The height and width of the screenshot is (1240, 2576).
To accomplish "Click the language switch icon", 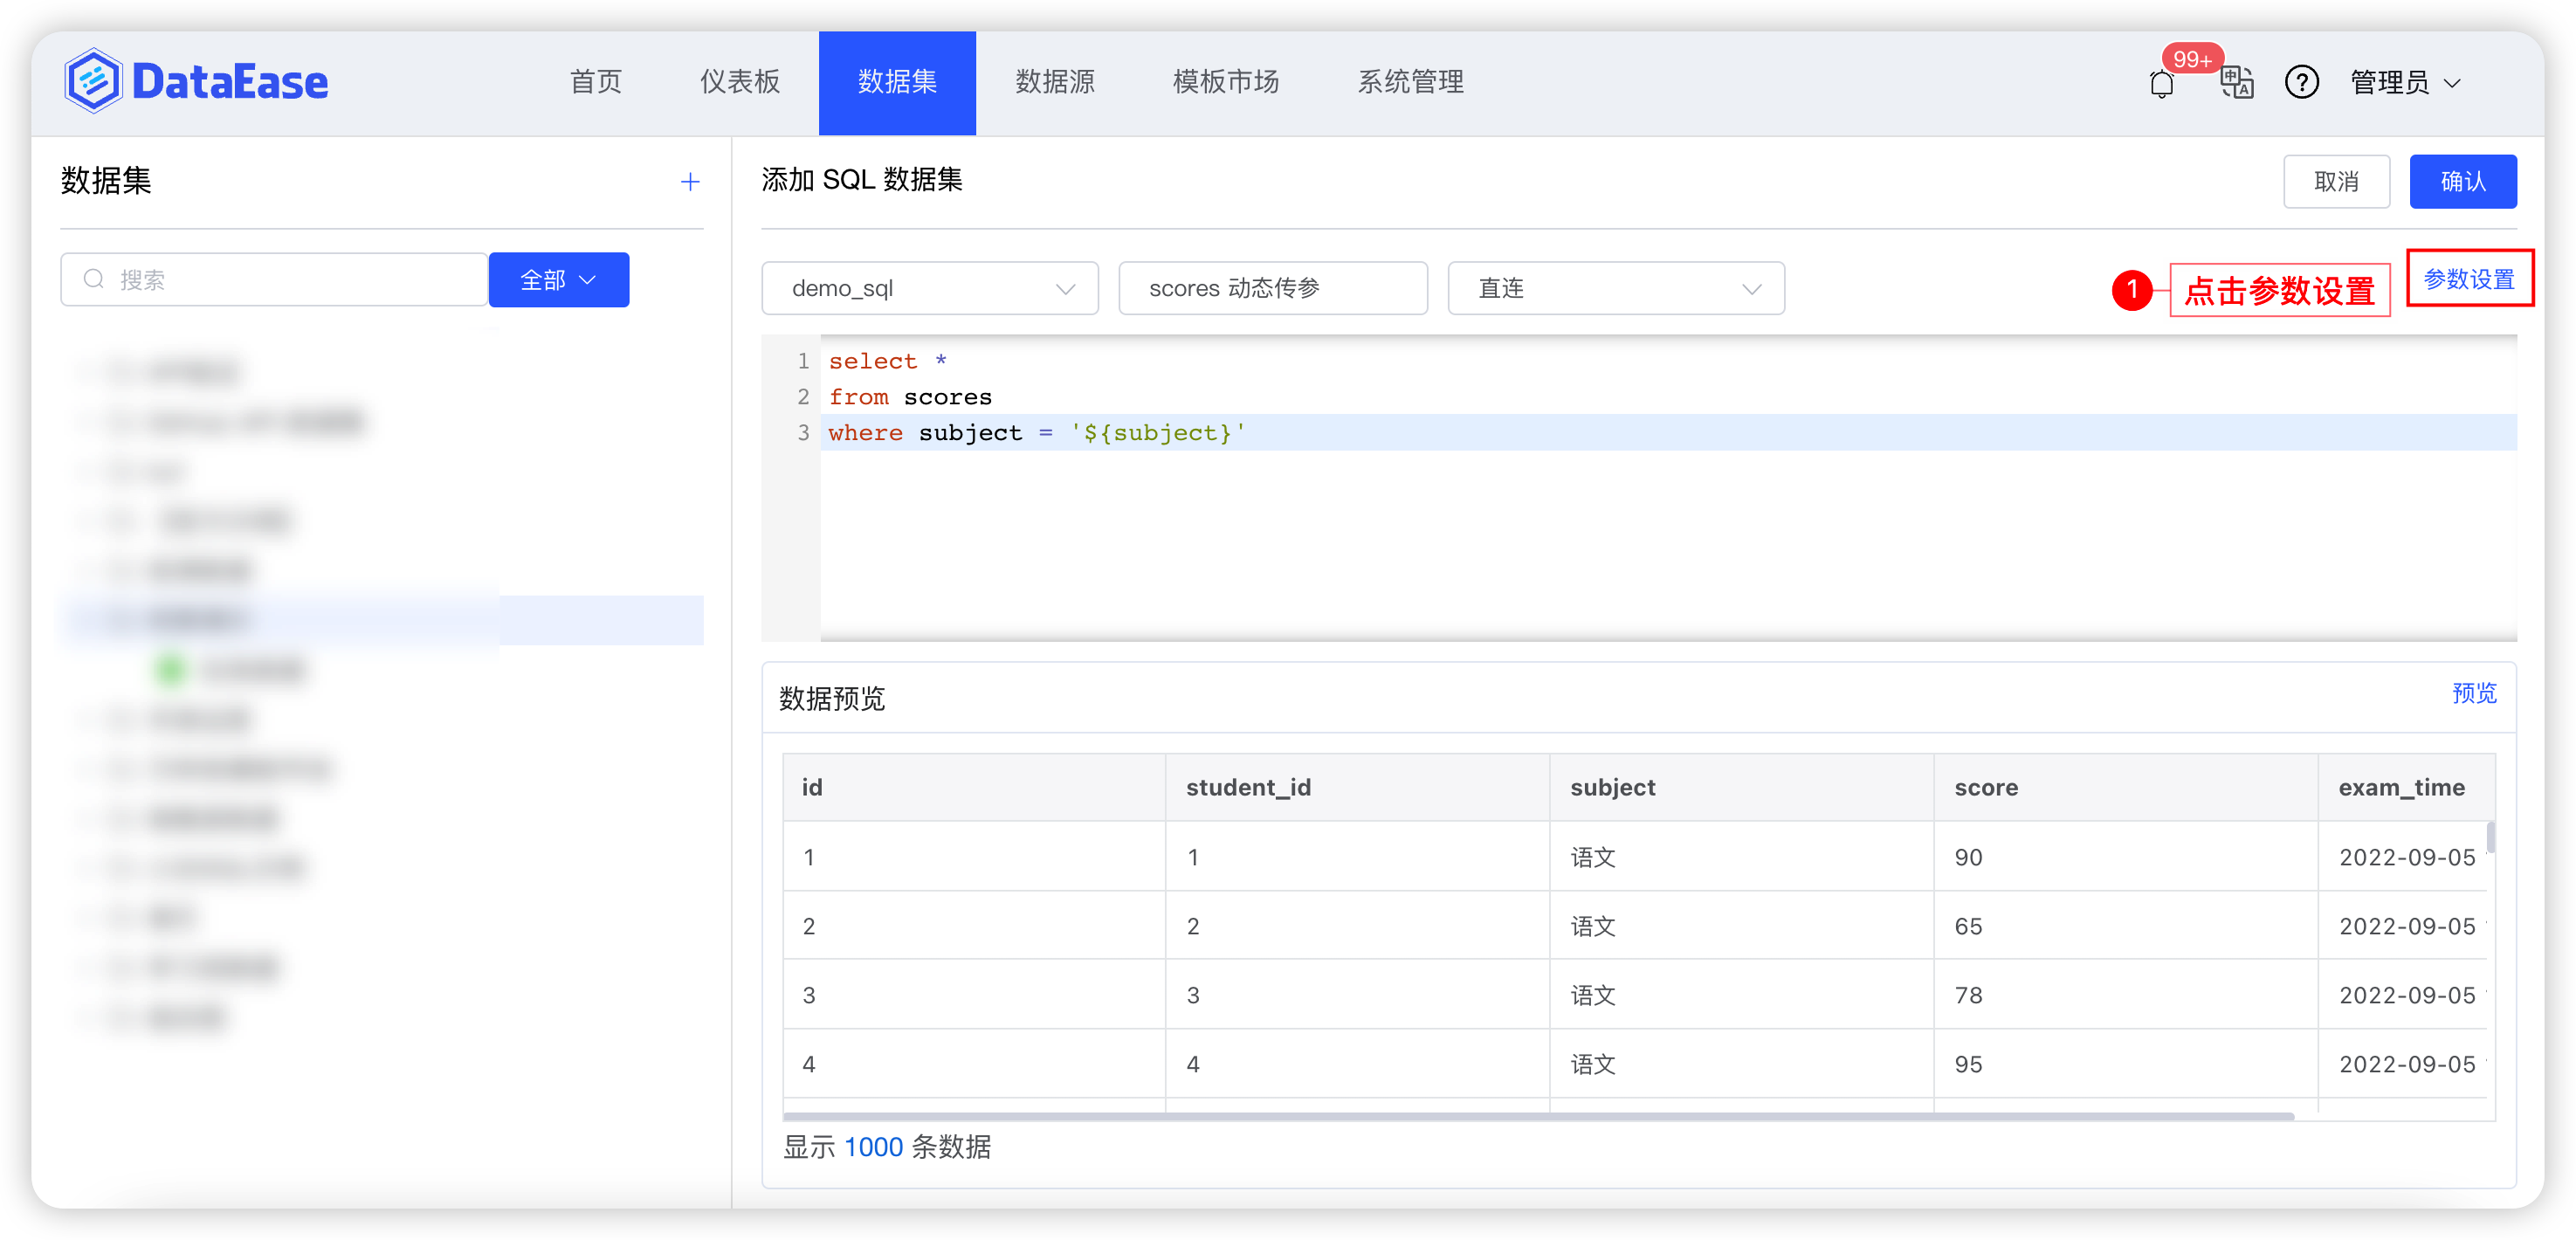I will [x=2236, y=82].
